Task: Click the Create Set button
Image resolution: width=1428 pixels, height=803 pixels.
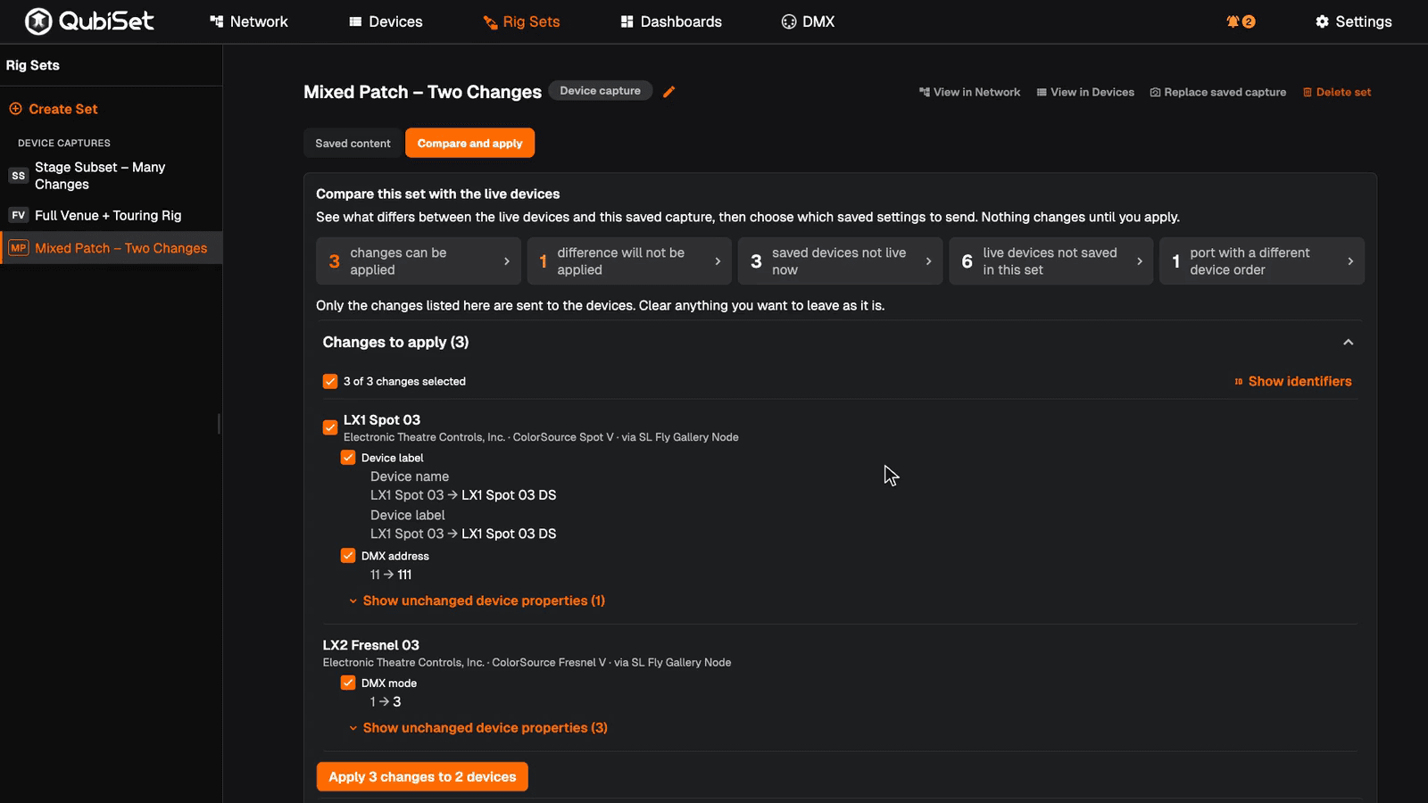Action: (54, 109)
